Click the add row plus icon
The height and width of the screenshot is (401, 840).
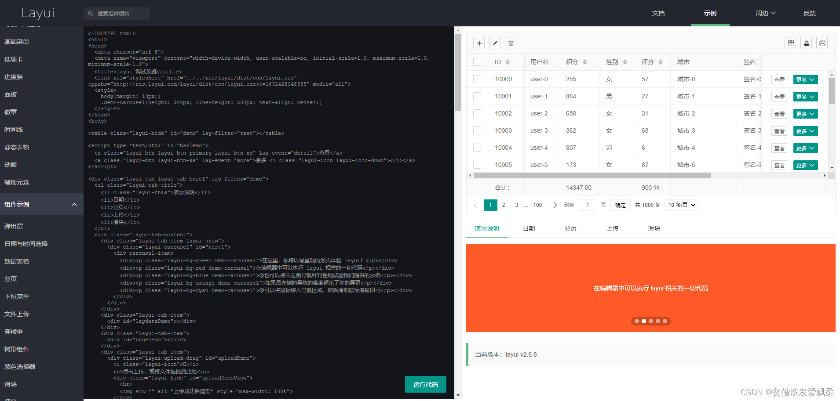(x=479, y=43)
